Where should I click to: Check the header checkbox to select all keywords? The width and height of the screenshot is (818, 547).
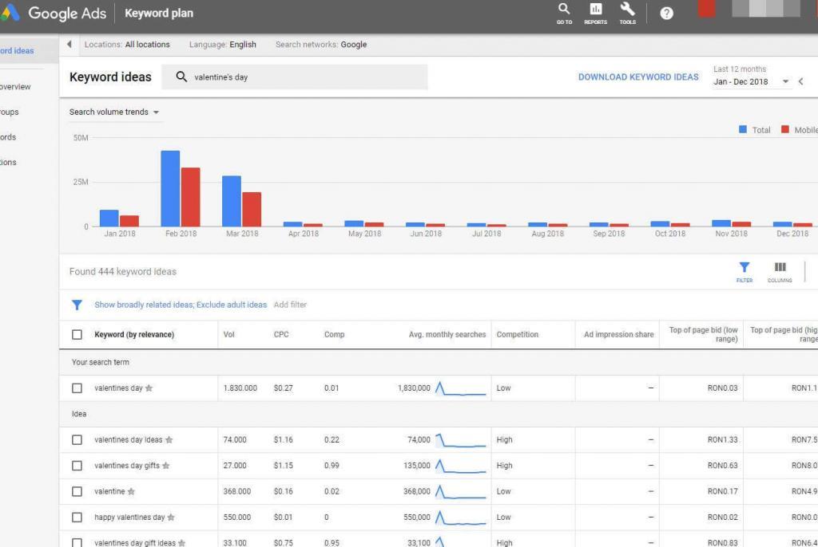click(77, 334)
